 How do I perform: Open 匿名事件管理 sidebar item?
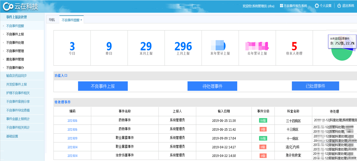point(15,59)
